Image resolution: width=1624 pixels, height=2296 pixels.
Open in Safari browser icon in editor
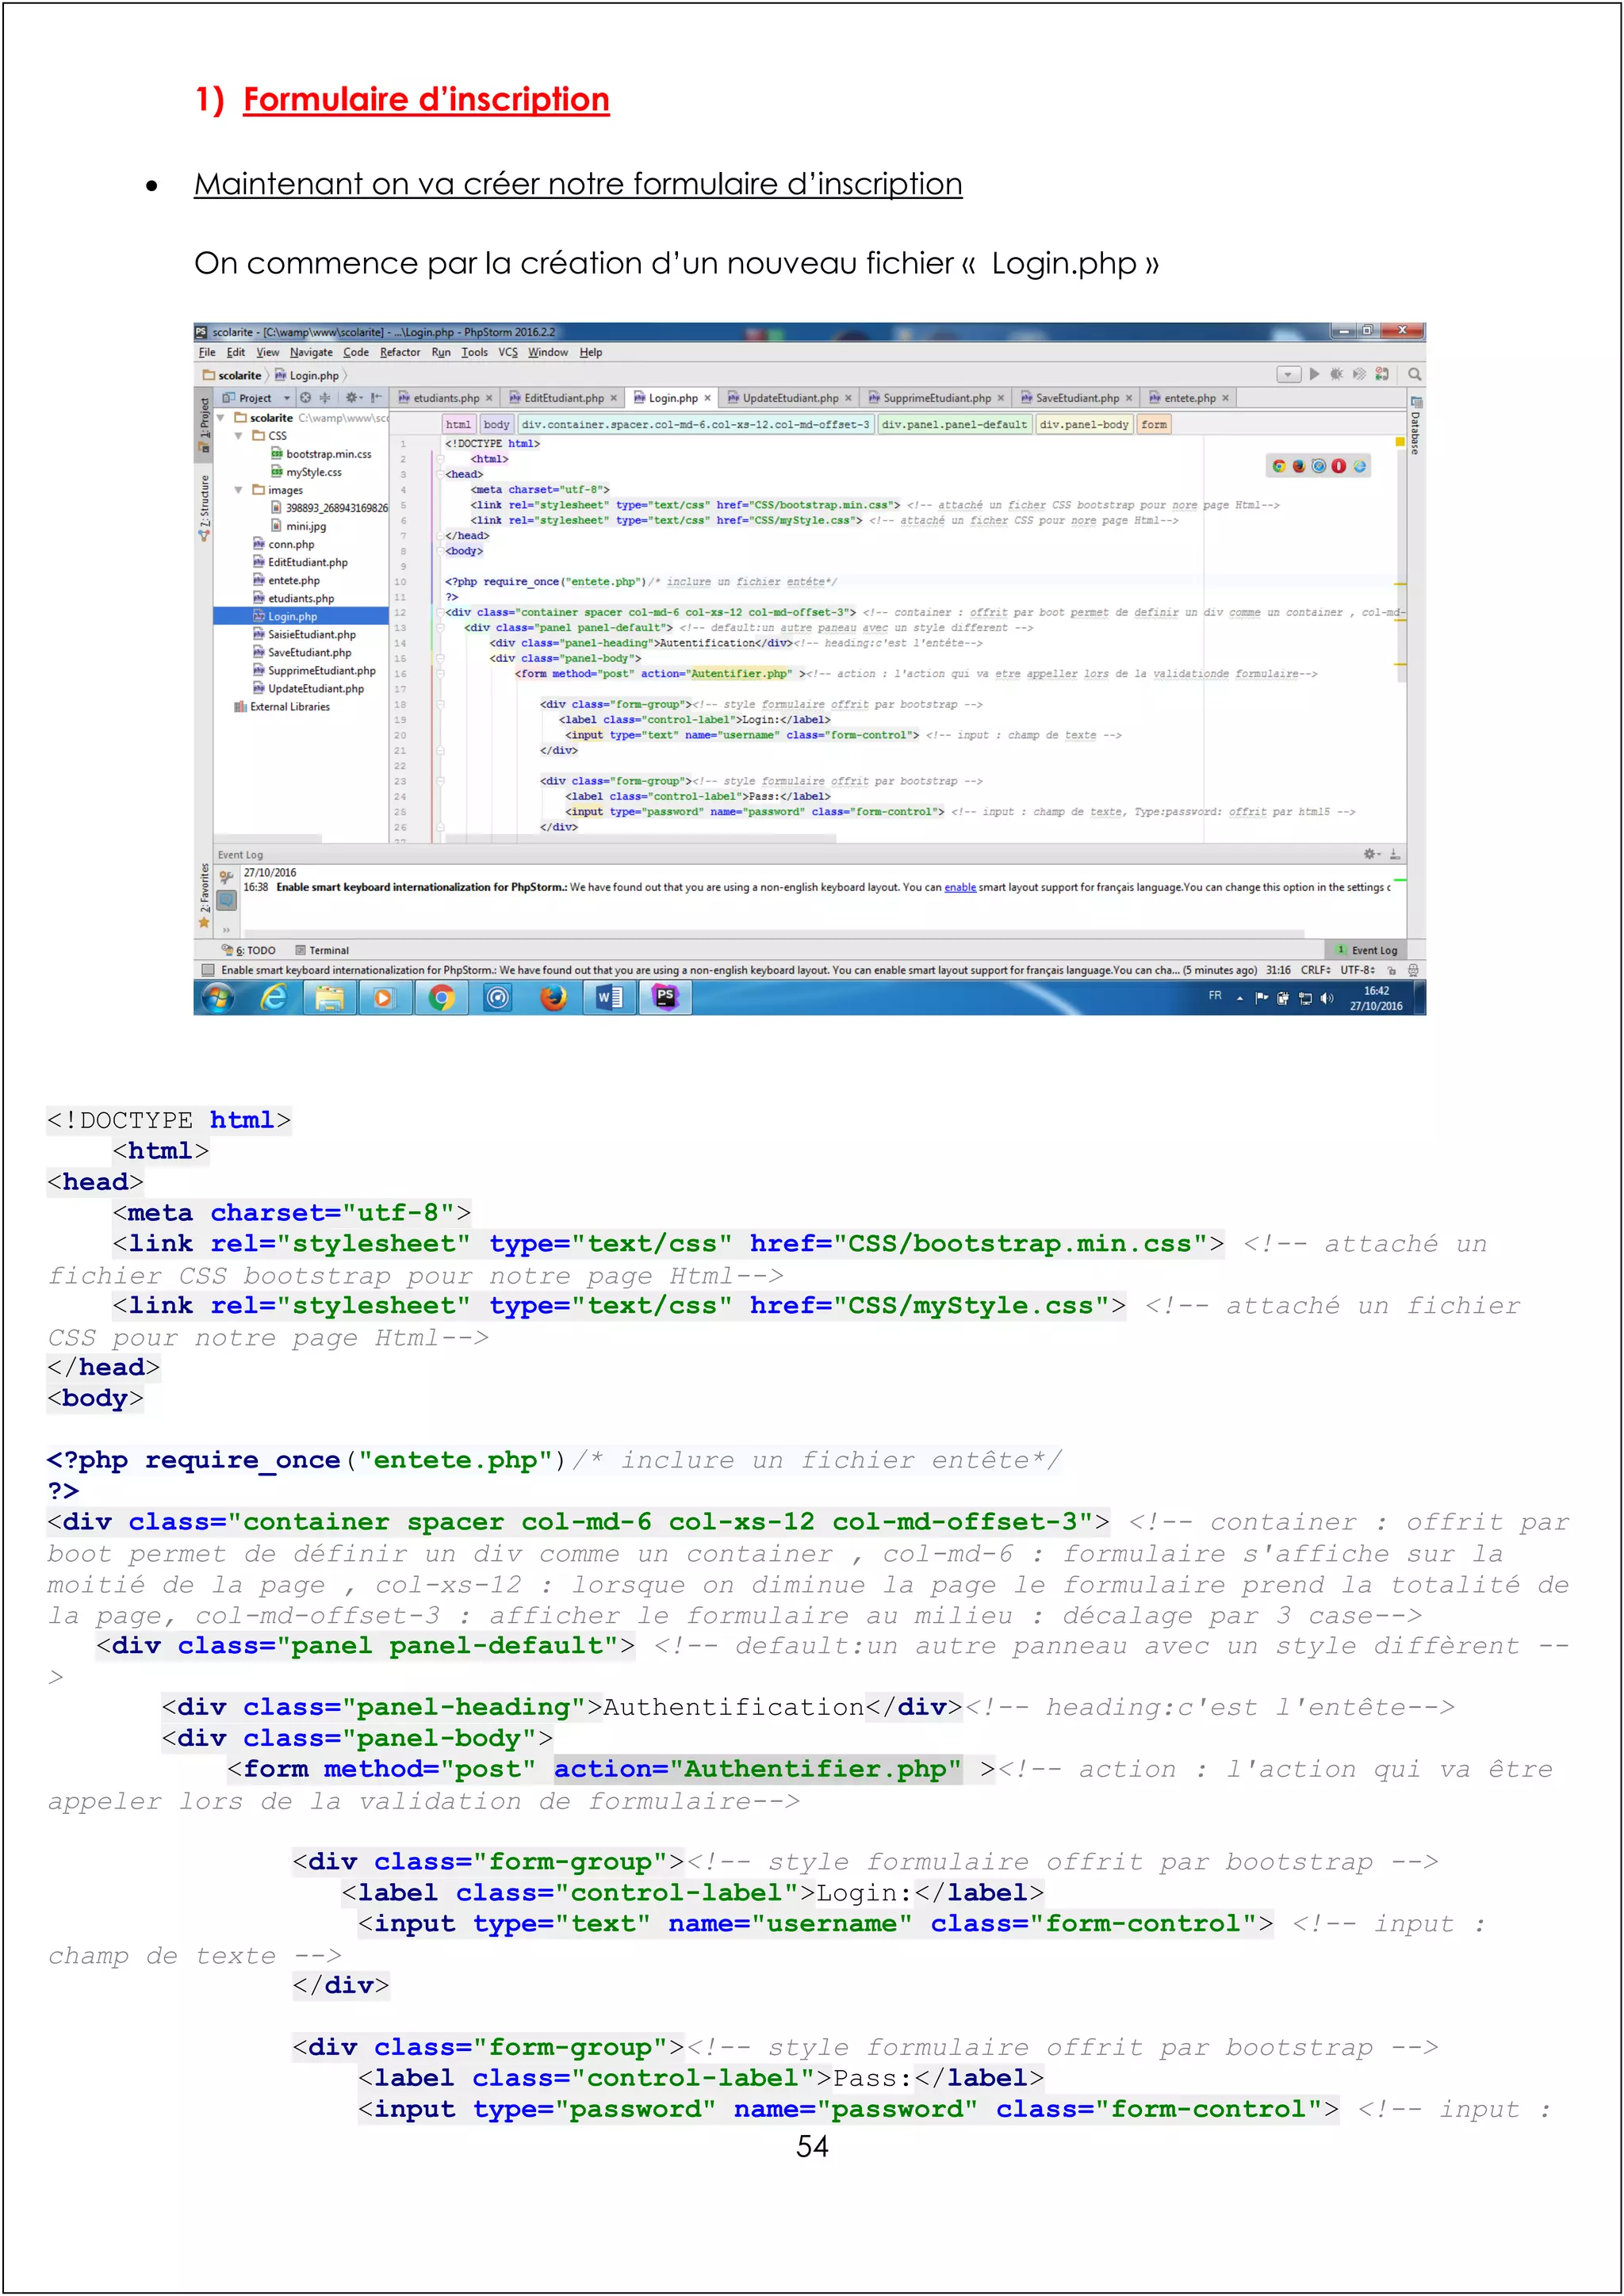[x=1318, y=466]
